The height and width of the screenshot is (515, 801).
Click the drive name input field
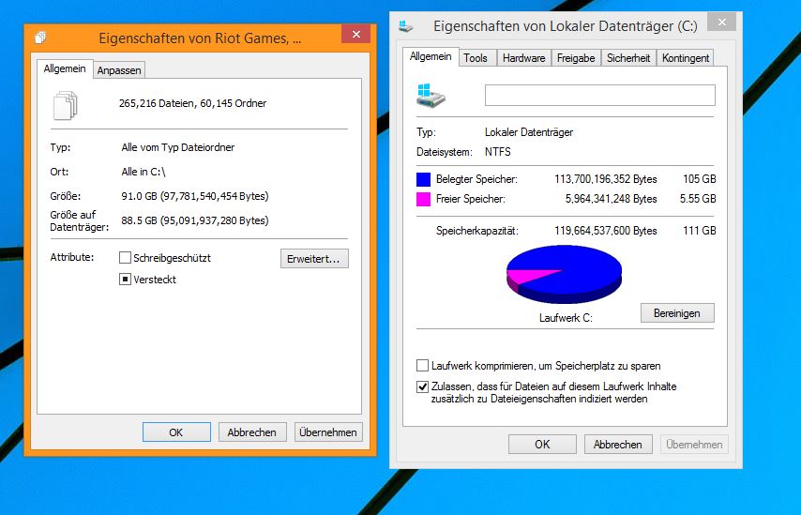pyautogui.click(x=599, y=96)
